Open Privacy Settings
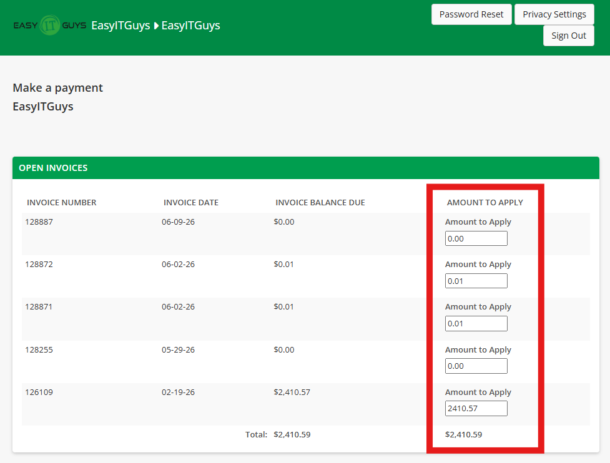Image resolution: width=610 pixels, height=463 pixels. tap(554, 14)
